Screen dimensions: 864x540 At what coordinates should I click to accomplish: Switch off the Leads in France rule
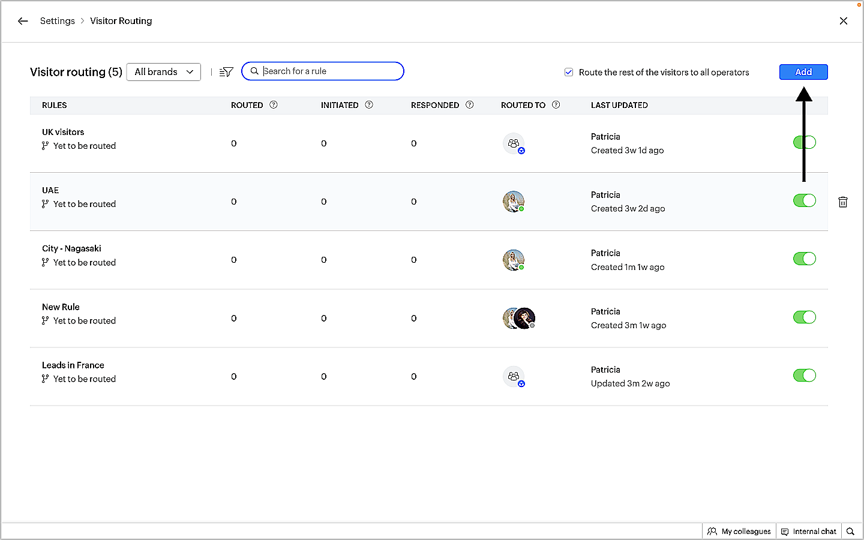(804, 376)
